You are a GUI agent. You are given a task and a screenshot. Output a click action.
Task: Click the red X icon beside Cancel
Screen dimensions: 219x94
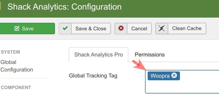[x=121, y=28]
